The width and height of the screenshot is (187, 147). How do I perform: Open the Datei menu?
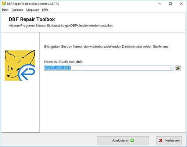click(5, 10)
